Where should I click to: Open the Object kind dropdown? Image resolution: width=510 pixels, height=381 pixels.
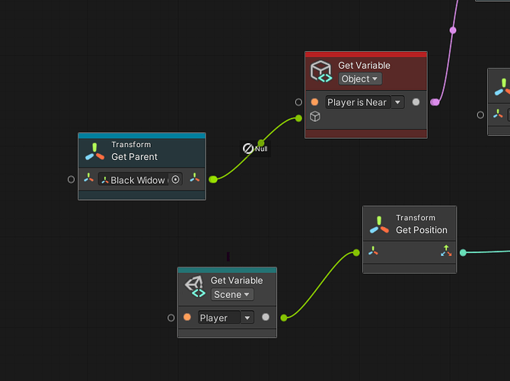pos(360,78)
